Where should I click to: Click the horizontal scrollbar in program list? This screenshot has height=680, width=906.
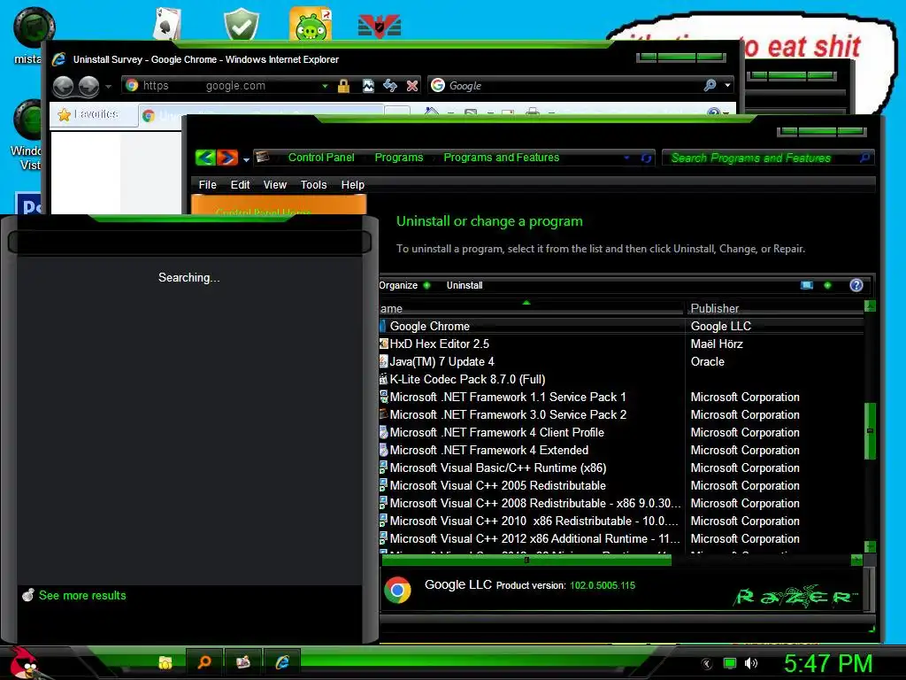pyautogui.click(x=526, y=560)
